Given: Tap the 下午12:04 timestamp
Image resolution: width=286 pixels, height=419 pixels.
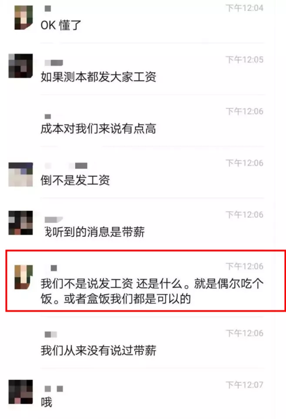Looking at the screenshot, I should pyautogui.click(x=244, y=8).
